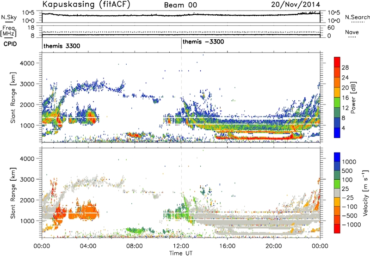Click the Kapuskasing (fitACF) title

(x=86, y=4)
